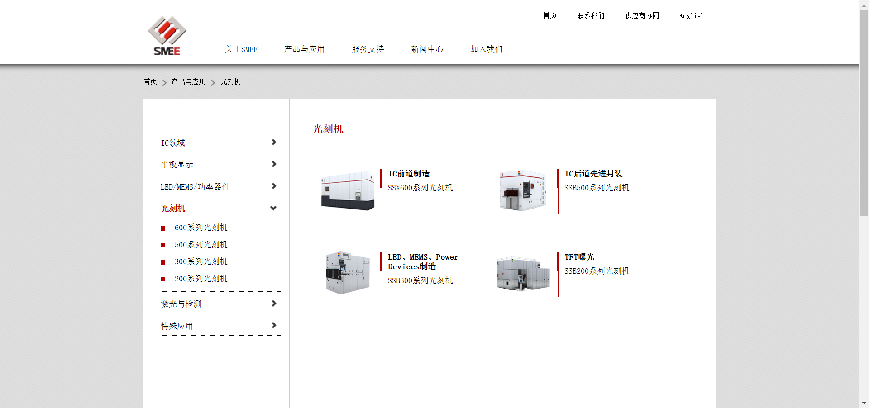Go to 产品与应用 in the breadcrumb
The height and width of the screenshot is (408, 869).
click(x=188, y=82)
